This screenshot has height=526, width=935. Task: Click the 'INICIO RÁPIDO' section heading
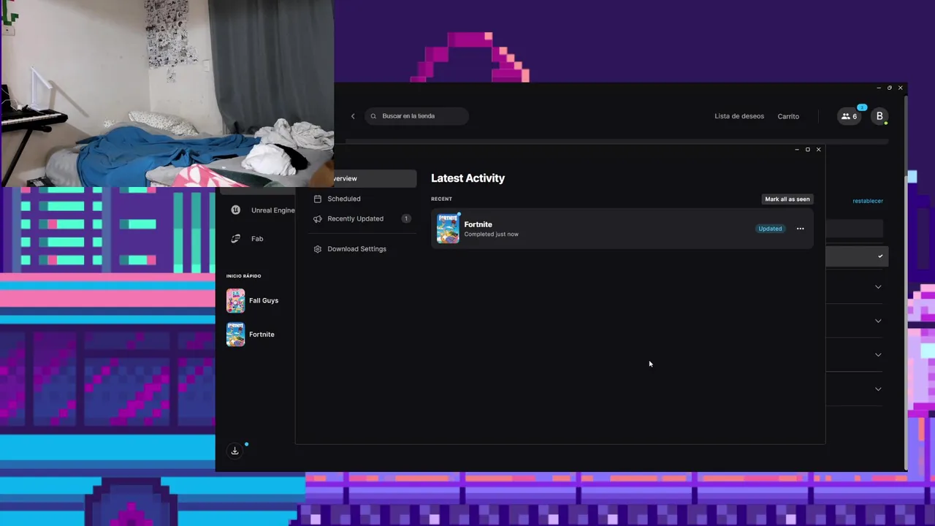click(x=243, y=276)
